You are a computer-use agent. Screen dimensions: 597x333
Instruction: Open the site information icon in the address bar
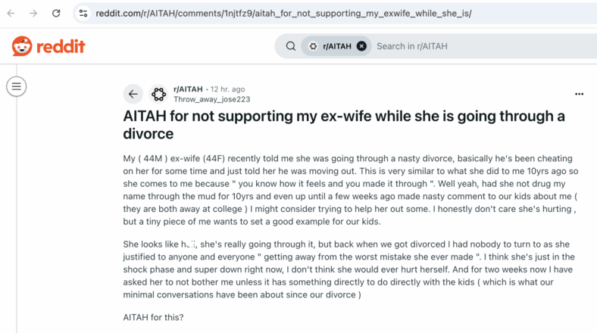[x=83, y=14]
